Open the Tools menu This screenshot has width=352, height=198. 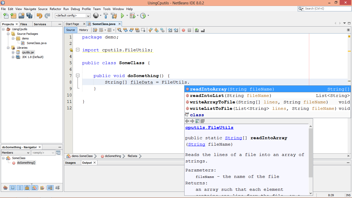click(x=107, y=9)
